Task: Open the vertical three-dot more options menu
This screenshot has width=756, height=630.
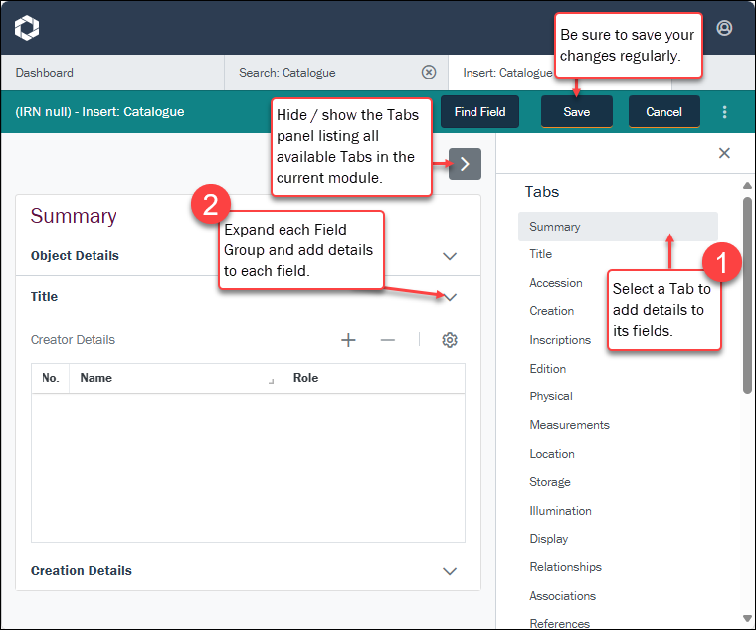Action: point(724,112)
